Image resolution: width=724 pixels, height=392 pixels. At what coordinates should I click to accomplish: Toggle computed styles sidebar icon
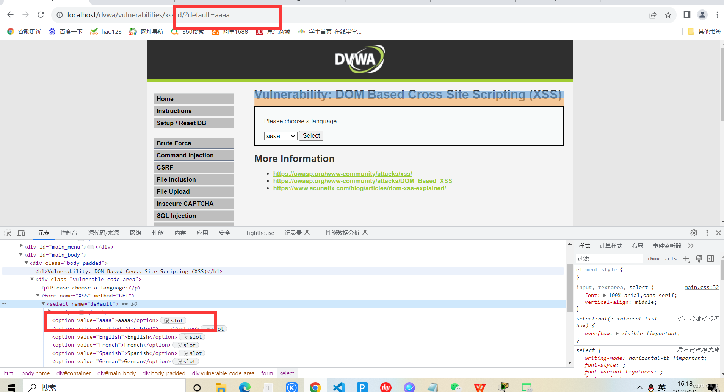tap(711, 258)
